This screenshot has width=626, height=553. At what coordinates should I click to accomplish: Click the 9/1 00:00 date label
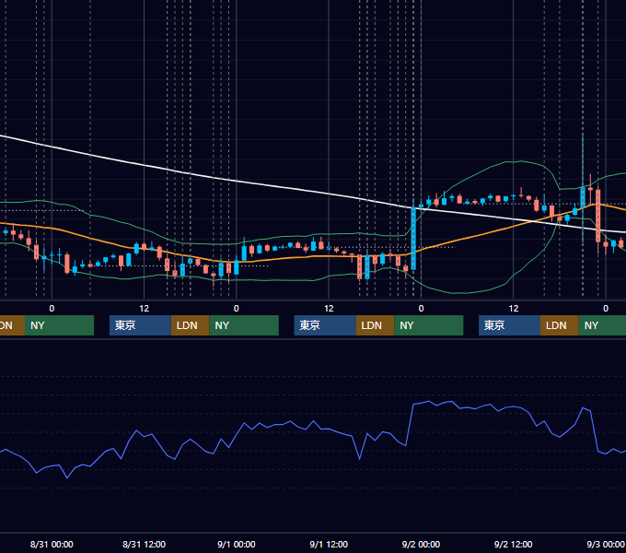click(237, 544)
